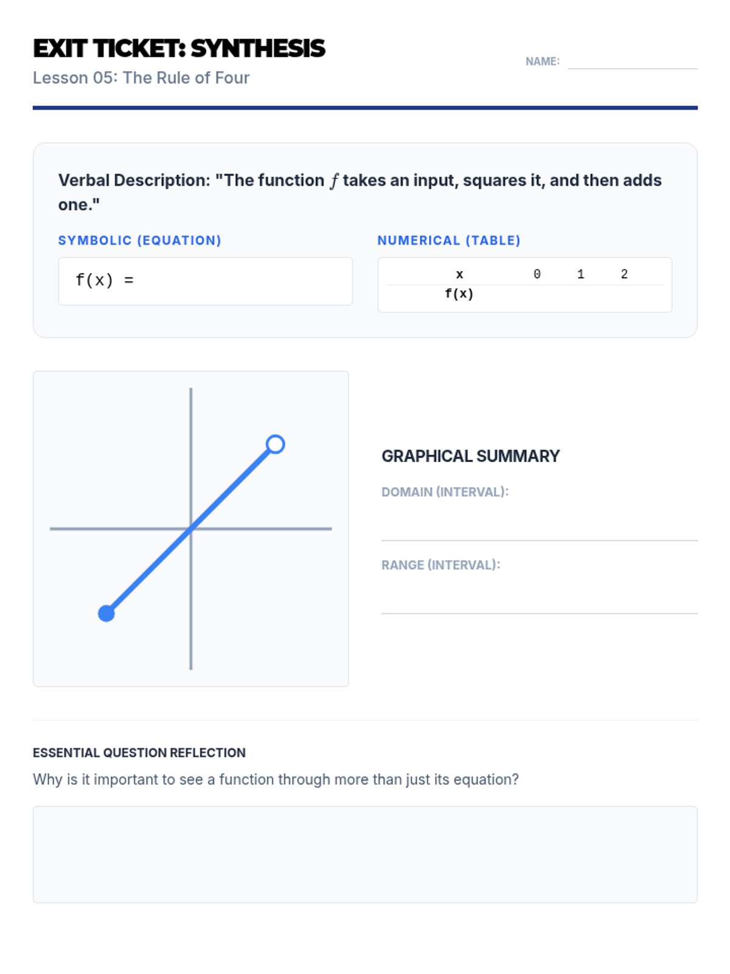
Task: Select the f(x) row label in the table
Action: [x=459, y=294]
